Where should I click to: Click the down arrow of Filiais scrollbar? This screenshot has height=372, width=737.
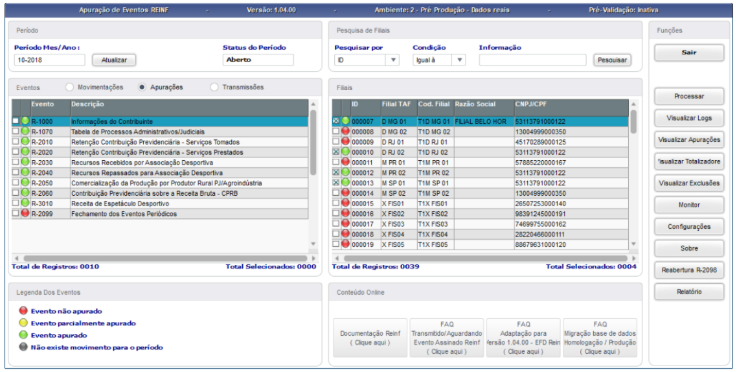[x=633, y=244]
